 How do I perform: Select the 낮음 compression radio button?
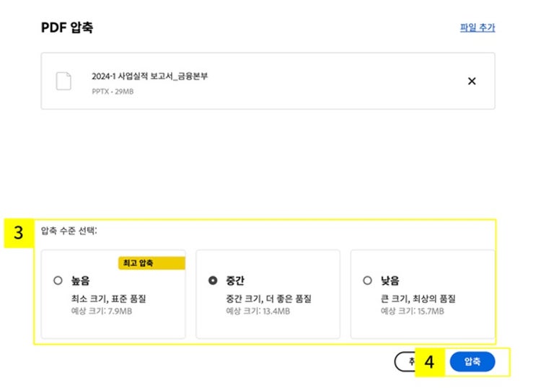click(x=368, y=281)
